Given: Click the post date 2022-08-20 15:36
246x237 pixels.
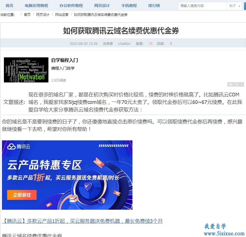Looking at the screenshot, I should coord(83,43).
